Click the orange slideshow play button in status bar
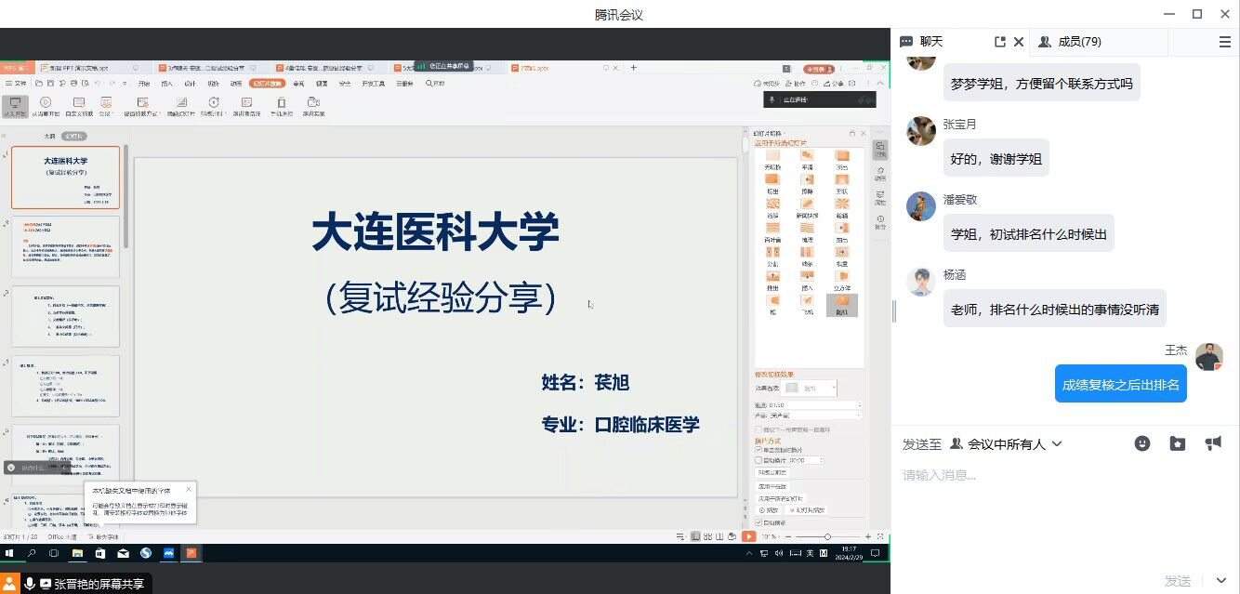The width and height of the screenshot is (1240, 594). click(749, 536)
